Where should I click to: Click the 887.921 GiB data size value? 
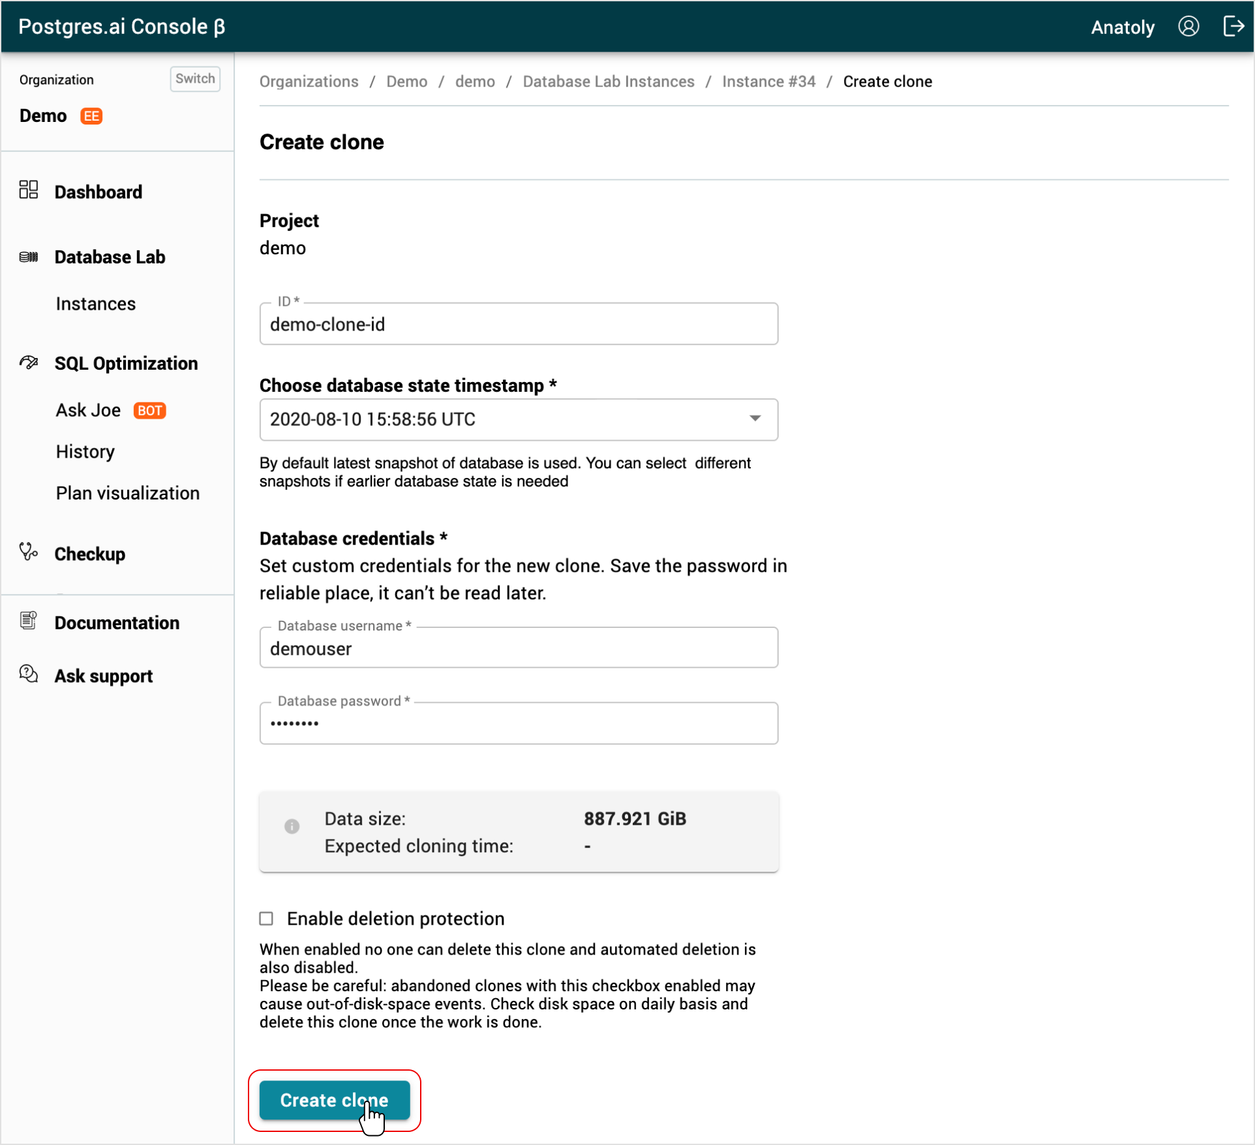[635, 818]
